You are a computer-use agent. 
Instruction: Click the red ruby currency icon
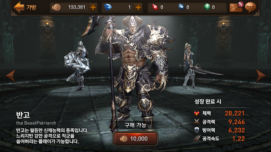[155, 7]
